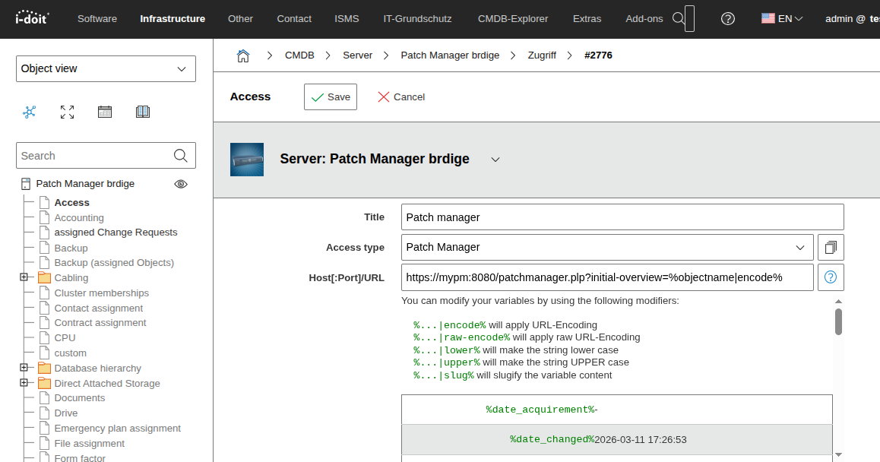Screen dimensions: 880x462
Task: Click the magnifier in the sidebar search box
Action: pos(180,155)
